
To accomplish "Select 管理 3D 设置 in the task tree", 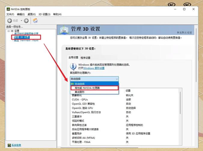I will (22, 37).
